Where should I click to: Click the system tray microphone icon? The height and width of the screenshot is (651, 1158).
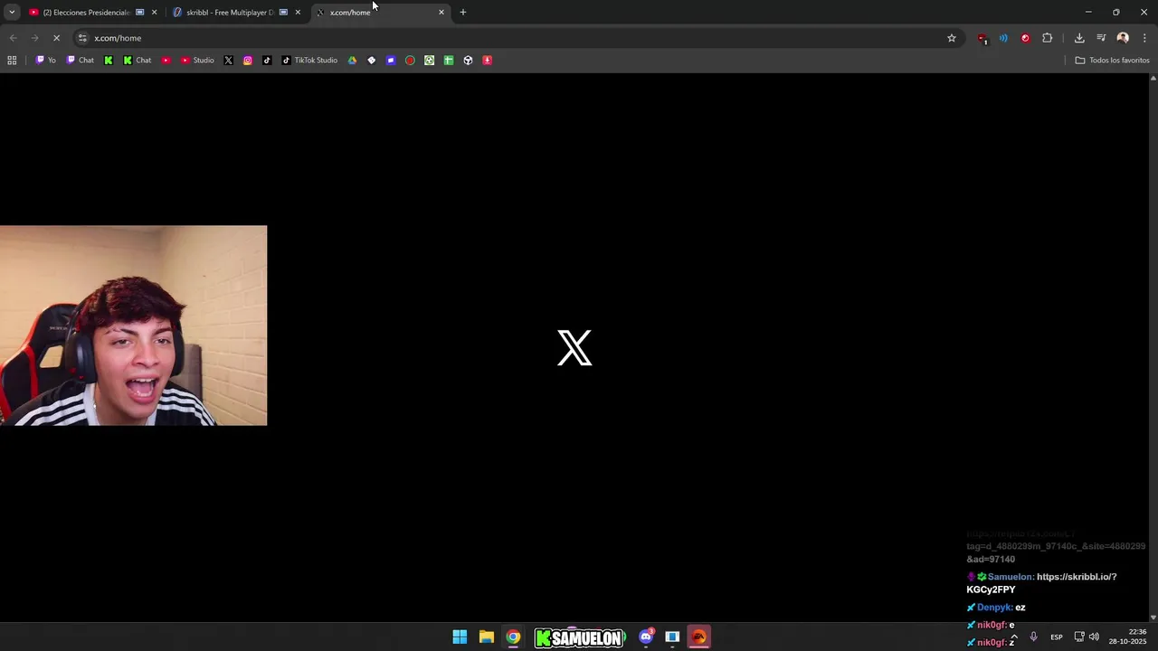tap(1033, 637)
